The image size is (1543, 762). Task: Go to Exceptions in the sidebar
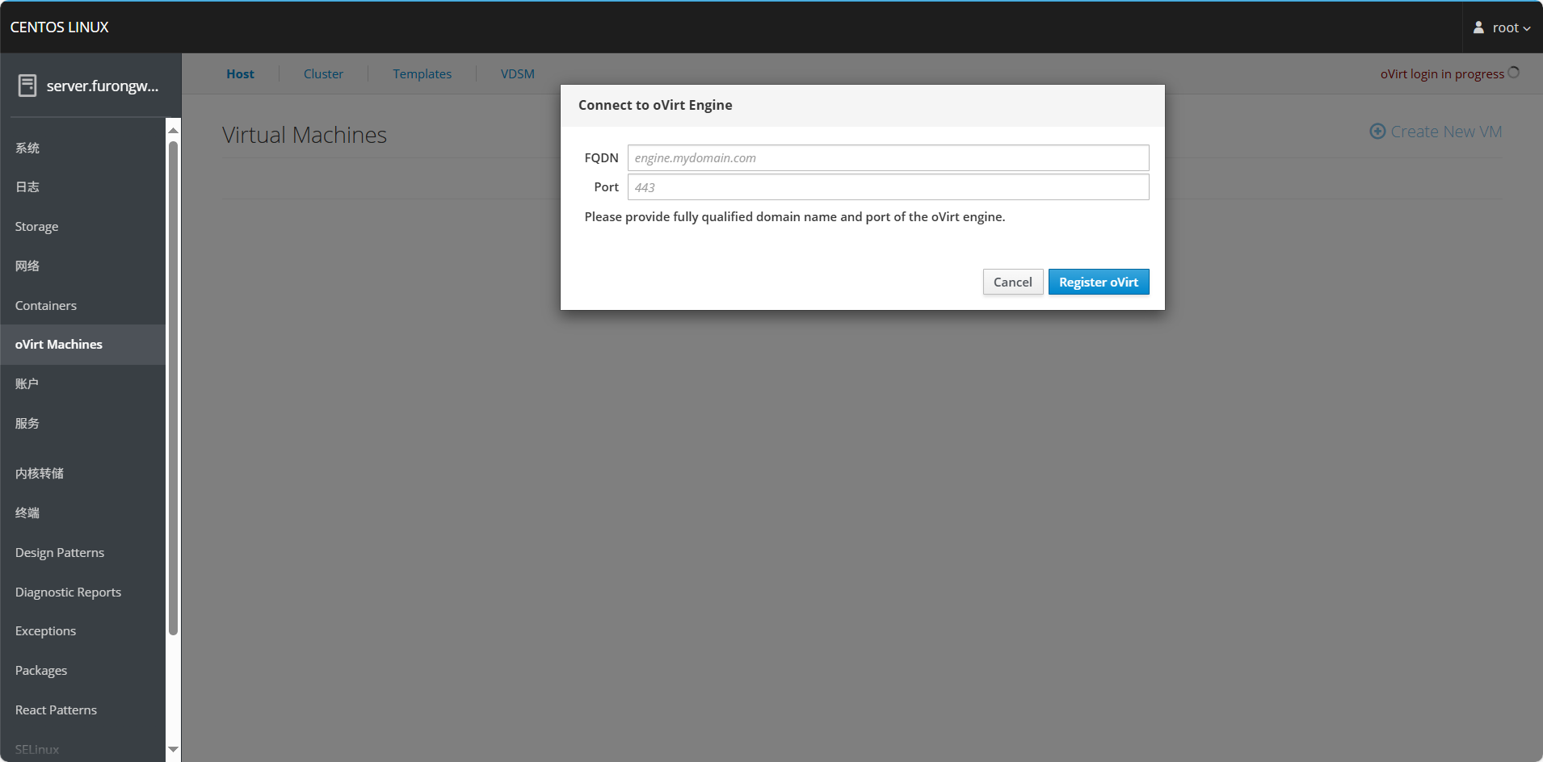point(82,630)
